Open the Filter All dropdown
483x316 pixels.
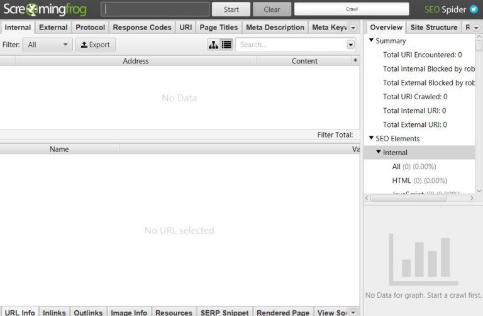click(47, 45)
